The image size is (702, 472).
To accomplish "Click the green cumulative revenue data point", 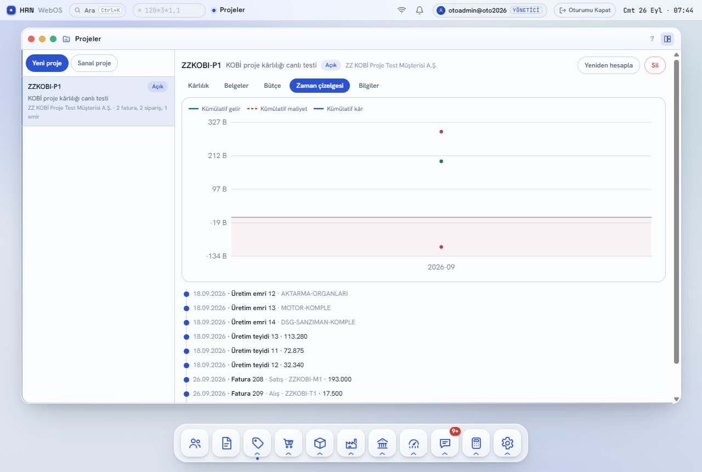I will pyautogui.click(x=441, y=161).
